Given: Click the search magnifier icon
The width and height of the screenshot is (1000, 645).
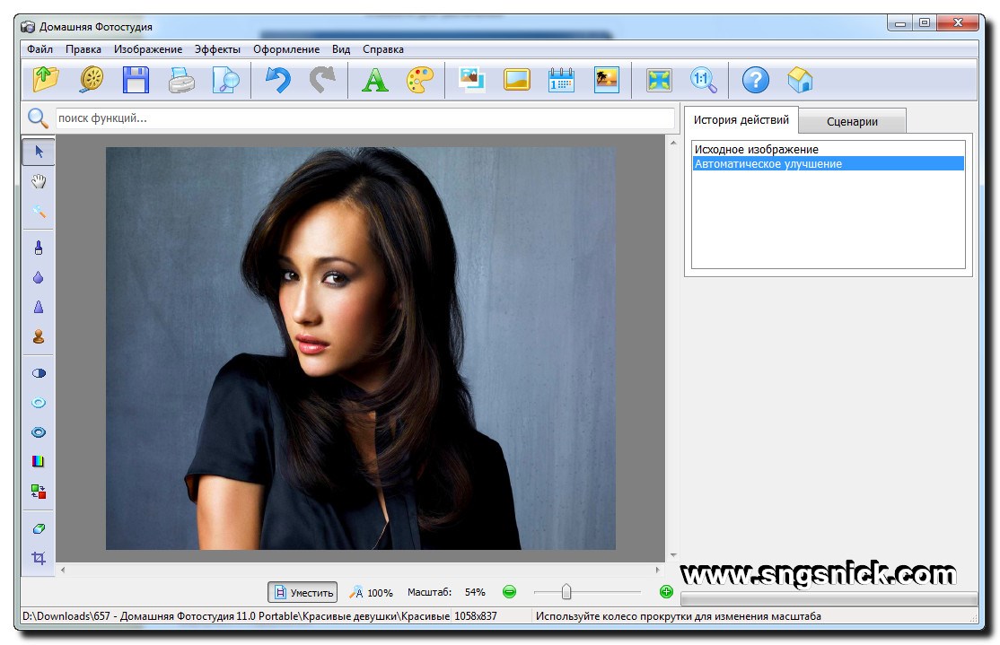Looking at the screenshot, I should pyautogui.click(x=38, y=118).
